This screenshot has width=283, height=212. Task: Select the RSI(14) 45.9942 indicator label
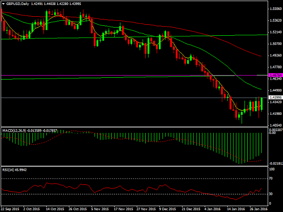14,170
